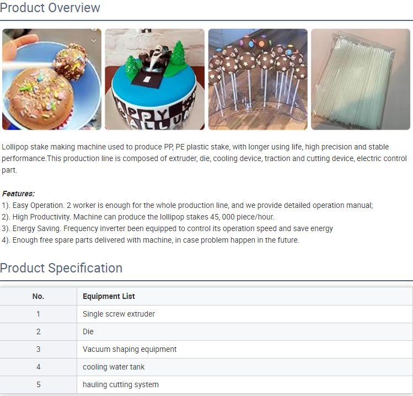Open the cake pops on stand photo

click(x=258, y=79)
